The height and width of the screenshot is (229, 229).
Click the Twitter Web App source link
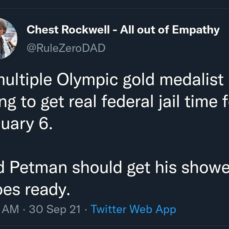click(x=133, y=210)
